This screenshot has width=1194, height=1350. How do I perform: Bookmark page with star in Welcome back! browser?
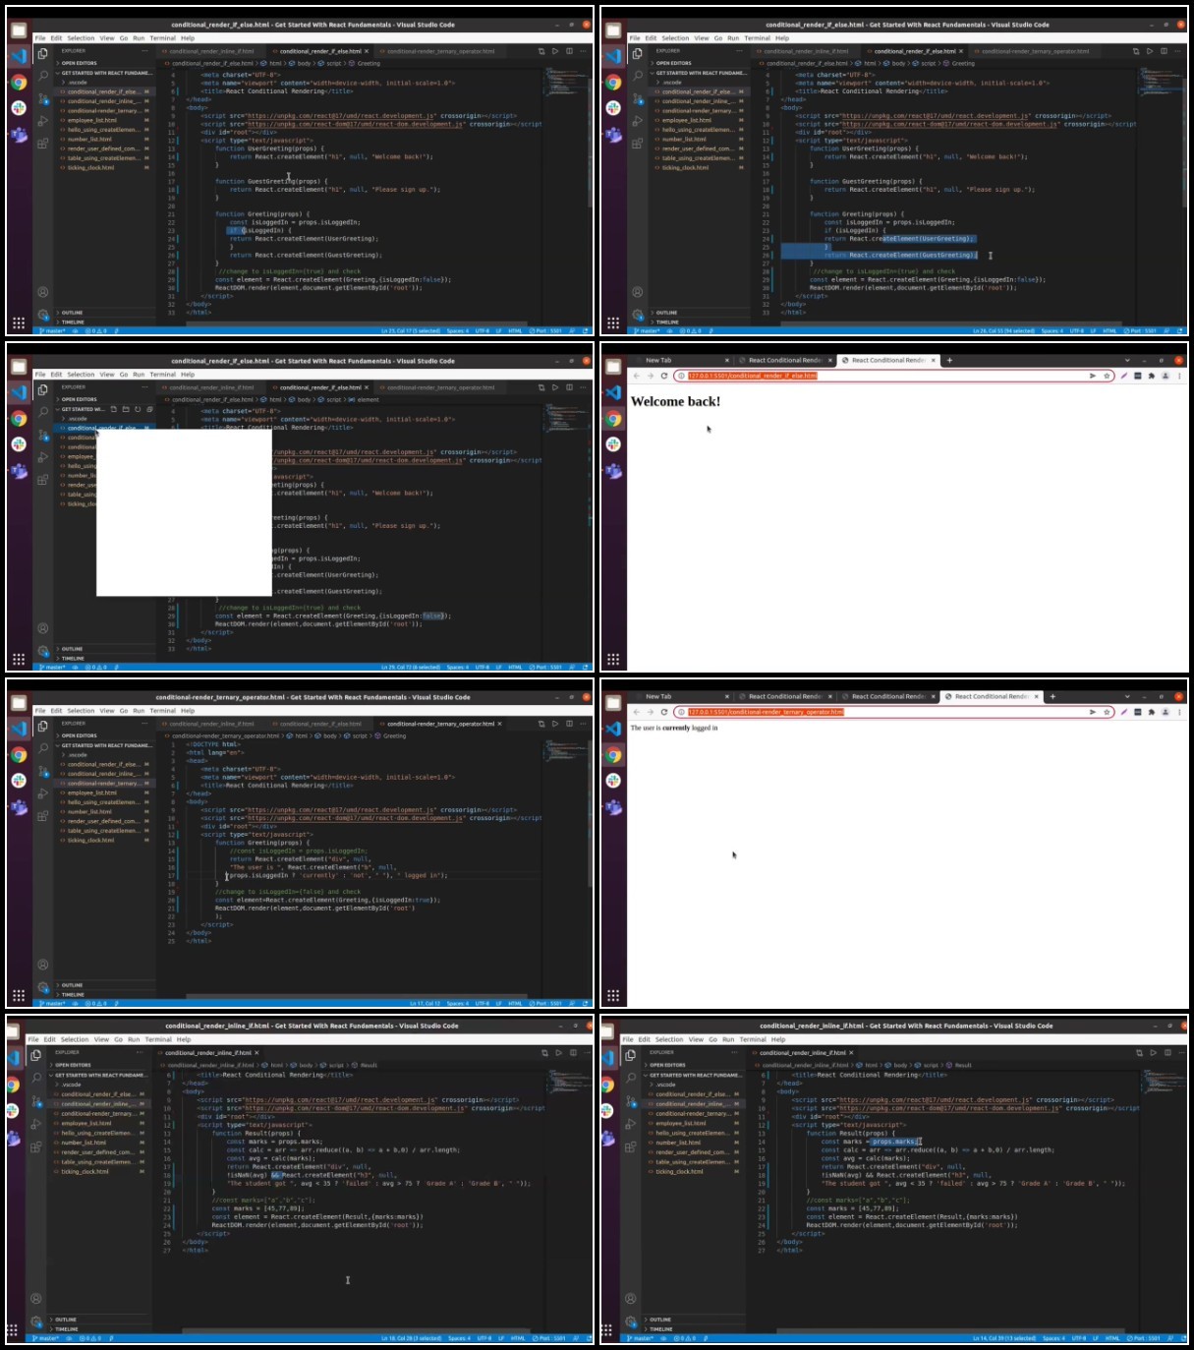click(1107, 376)
